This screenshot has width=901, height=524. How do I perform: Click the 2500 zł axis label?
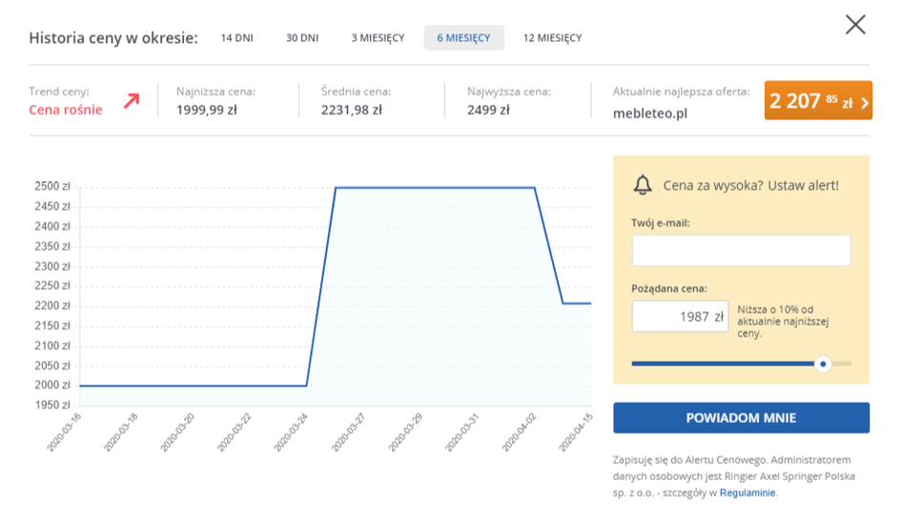pyautogui.click(x=52, y=187)
